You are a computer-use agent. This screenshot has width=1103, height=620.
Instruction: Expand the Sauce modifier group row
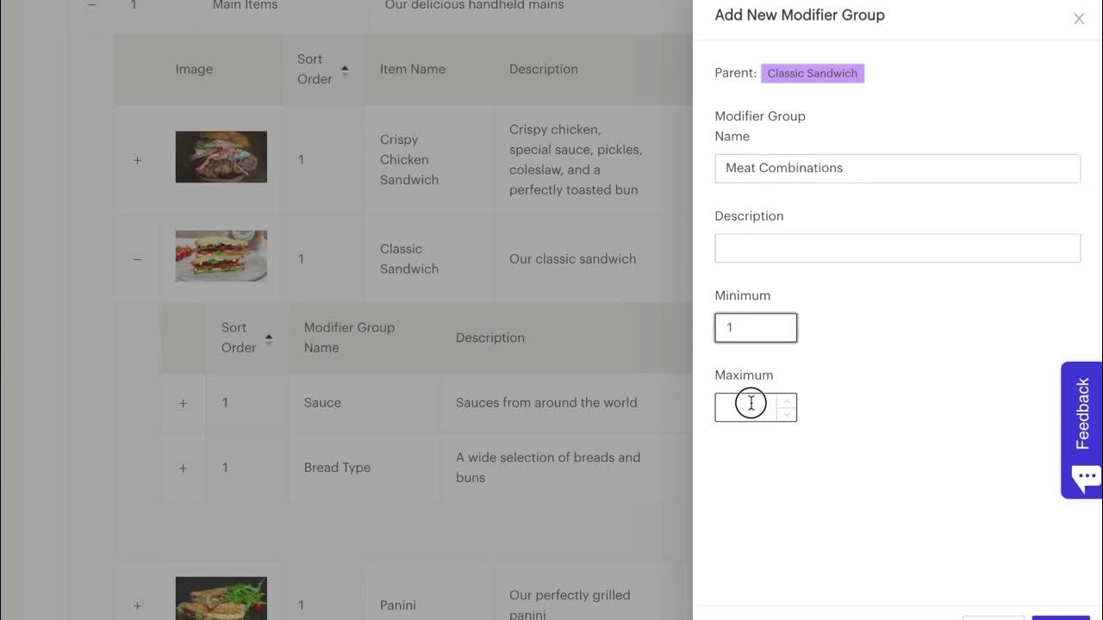coord(183,403)
